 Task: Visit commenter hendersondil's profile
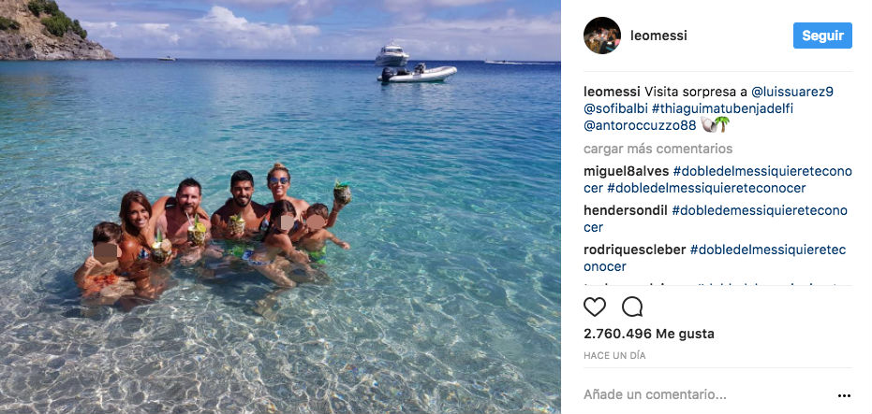coord(624,210)
